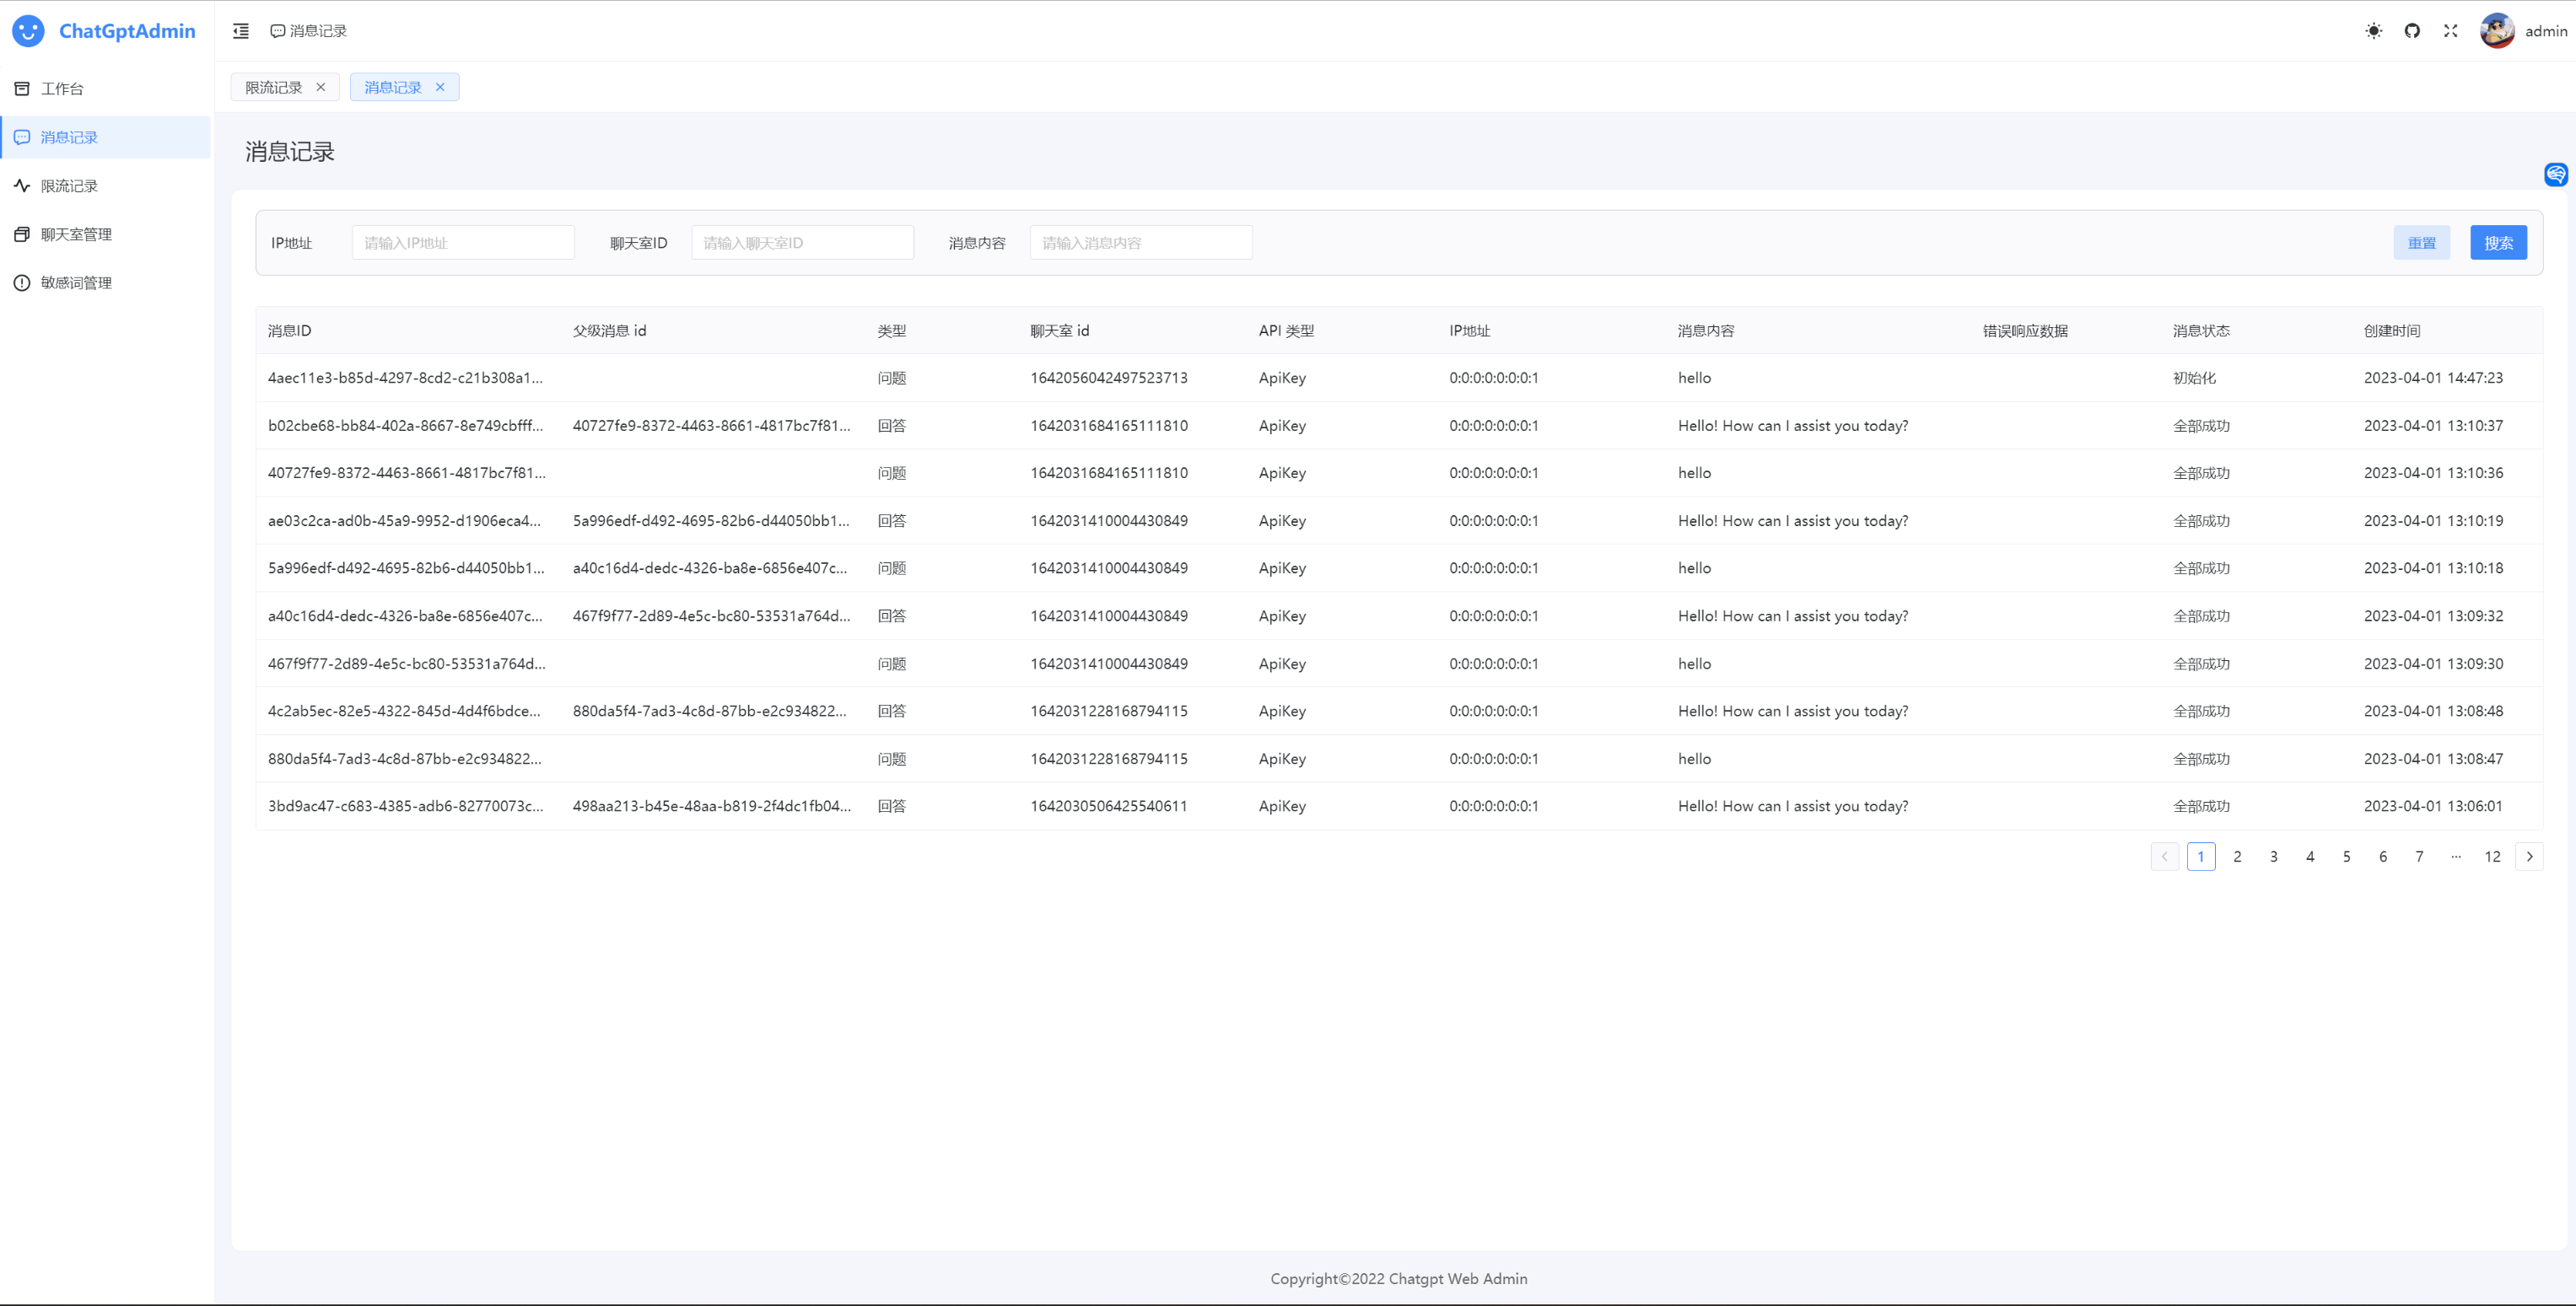
Task: Go to next page with the arrow
Action: [2529, 857]
